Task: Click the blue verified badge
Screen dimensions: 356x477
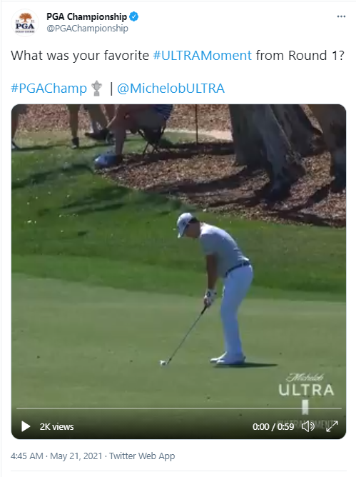Action: [133, 16]
